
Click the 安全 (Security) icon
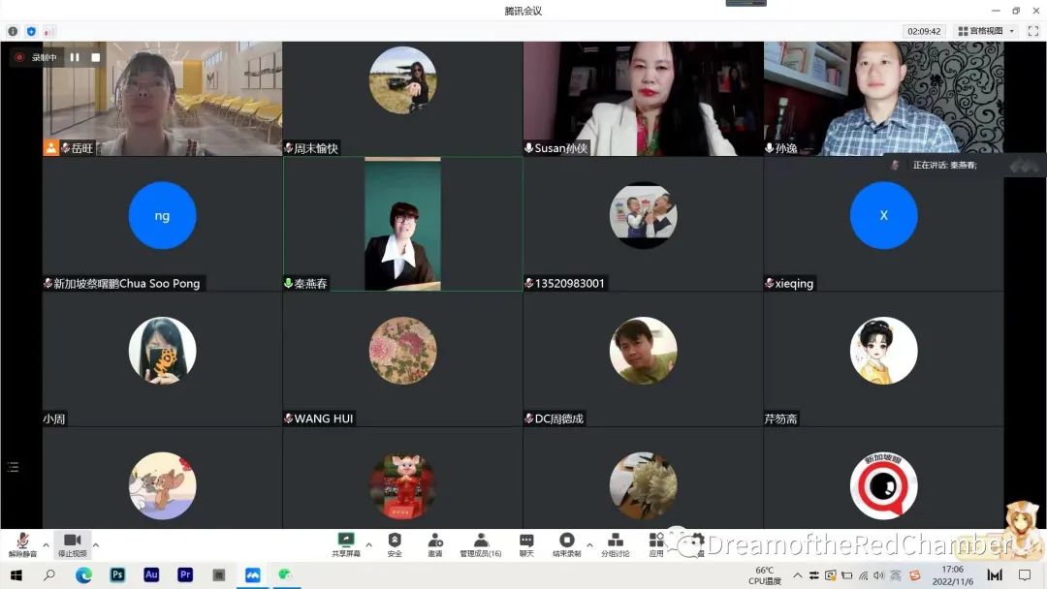pyautogui.click(x=395, y=542)
